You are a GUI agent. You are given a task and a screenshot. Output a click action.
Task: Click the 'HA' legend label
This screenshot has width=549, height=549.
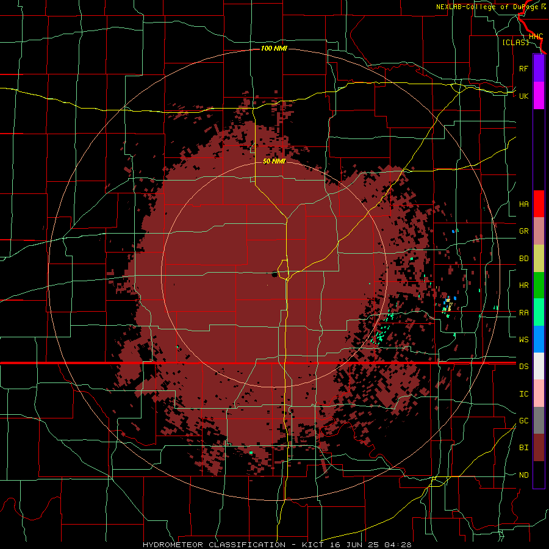tap(523, 204)
